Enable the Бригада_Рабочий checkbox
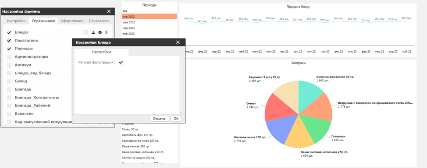 [9, 106]
